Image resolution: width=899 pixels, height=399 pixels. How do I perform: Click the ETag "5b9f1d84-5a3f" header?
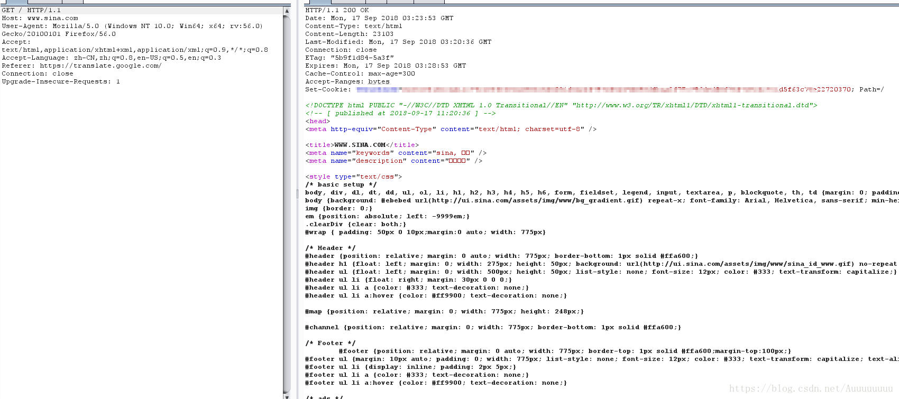pyautogui.click(x=350, y=58)
